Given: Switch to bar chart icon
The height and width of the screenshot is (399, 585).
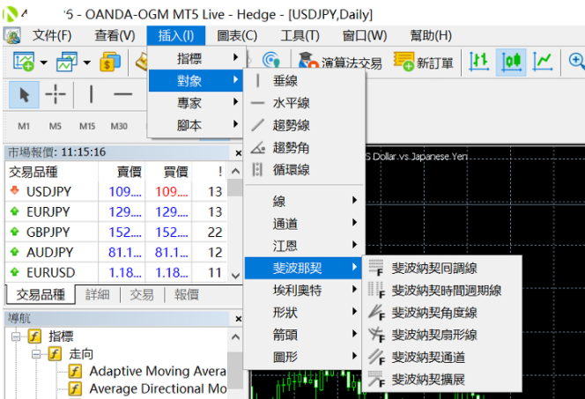Looking at the screenshot, I should click(x=479, y=61).
